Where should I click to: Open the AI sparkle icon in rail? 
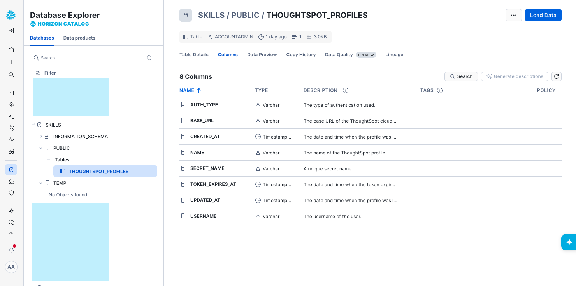(x=11, y=128)
